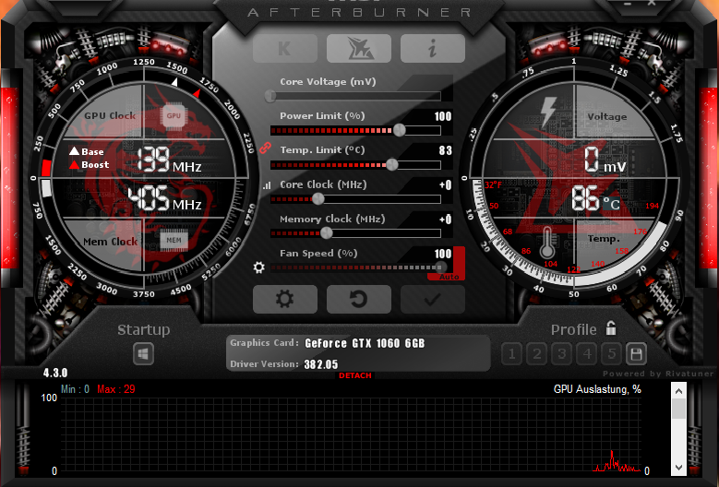Click the GPU chip icon on the gauge
The image size is (719, 487).
pos(174,116)
